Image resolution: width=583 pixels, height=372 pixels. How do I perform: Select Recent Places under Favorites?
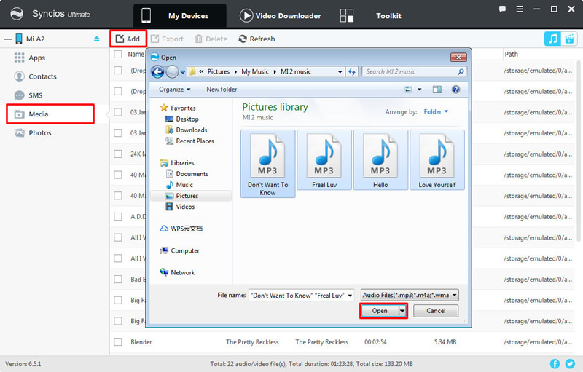pos(195,141)
